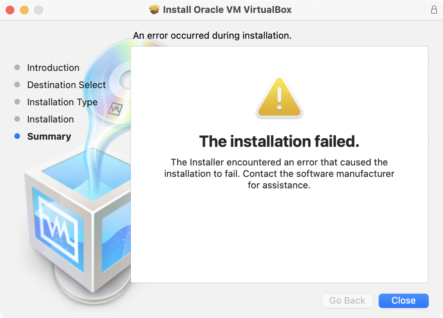Screen dimensions: 443x318
Task: Select the Summary step in sidebar
Action: point(49,136)
